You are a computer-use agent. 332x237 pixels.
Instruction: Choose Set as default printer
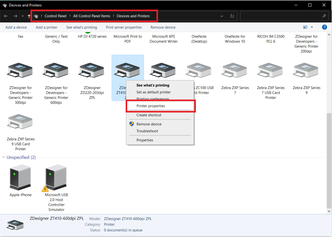pos(153,92)
